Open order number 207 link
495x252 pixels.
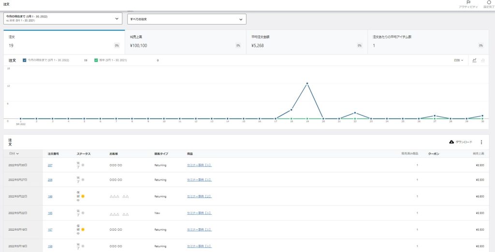pyautogui.click(x=50, y=165)
